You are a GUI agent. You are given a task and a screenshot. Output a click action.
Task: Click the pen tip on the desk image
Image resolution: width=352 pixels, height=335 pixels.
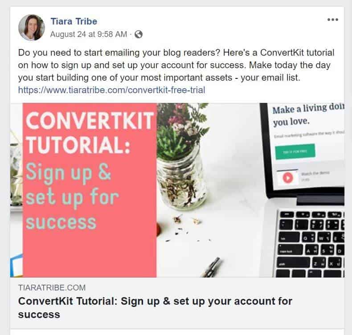[x=212, y=267]
